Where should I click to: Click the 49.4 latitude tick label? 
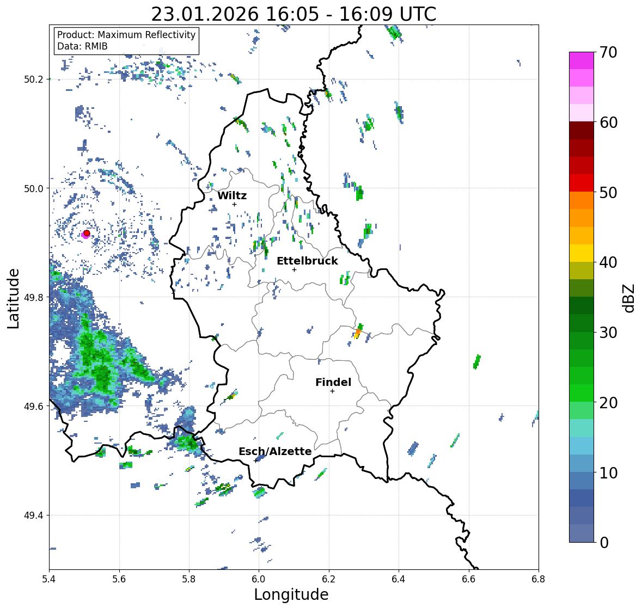(35, 515)
